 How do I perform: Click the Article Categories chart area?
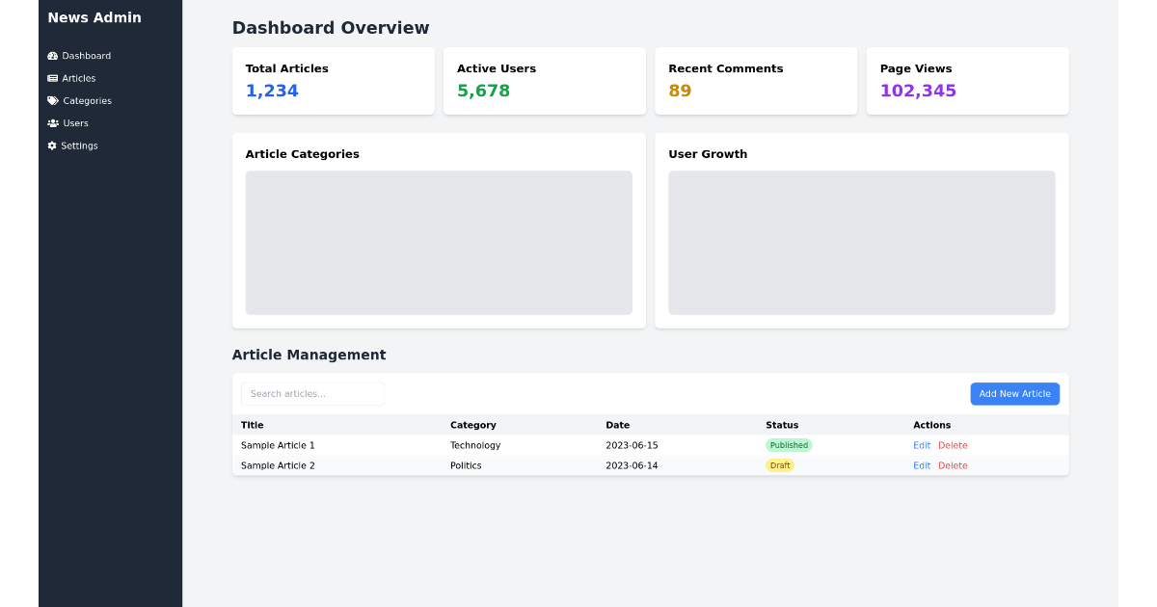tap(439, 242)
